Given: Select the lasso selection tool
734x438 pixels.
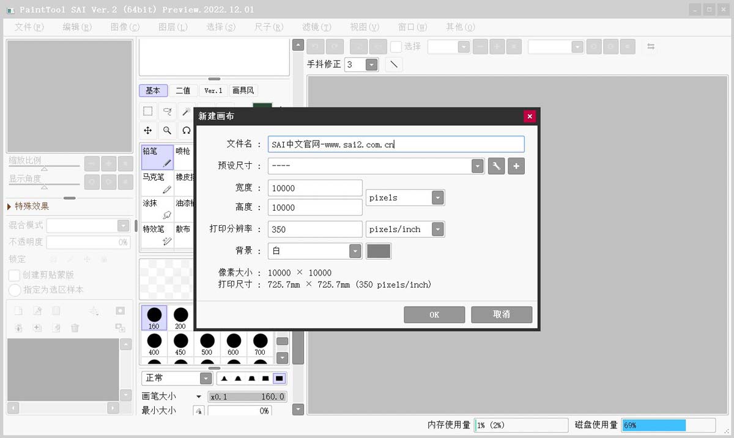Looking at the screenshot, I should (x=167, y=111).
